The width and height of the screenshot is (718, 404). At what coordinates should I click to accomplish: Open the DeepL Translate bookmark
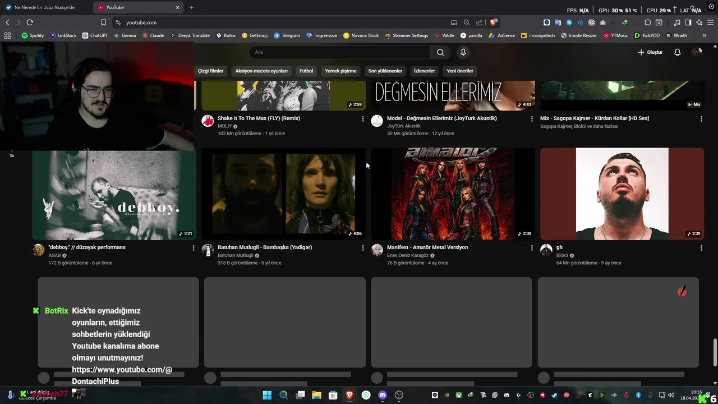tap(190, 35)
